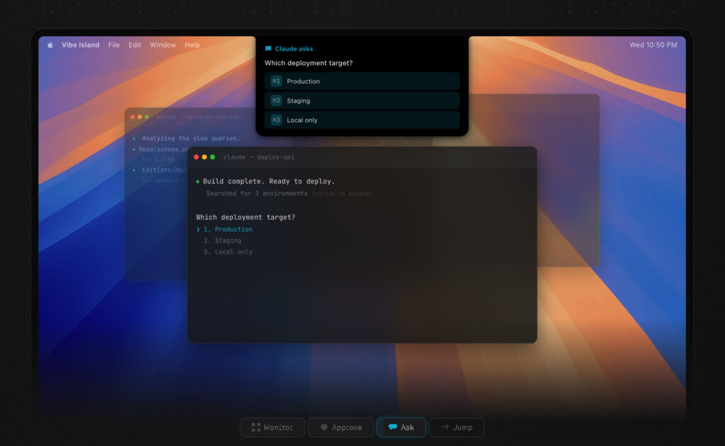The height and width of the screenshot is (446, 725).
Task: Open the File menu
Action: point(114,45)
